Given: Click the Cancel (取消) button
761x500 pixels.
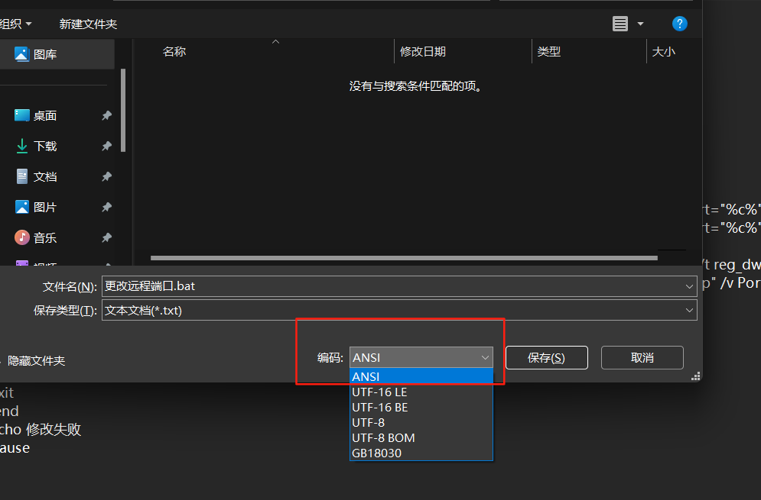Looking at the screenshot, I should pyautogui.click(x=642, y=357).
